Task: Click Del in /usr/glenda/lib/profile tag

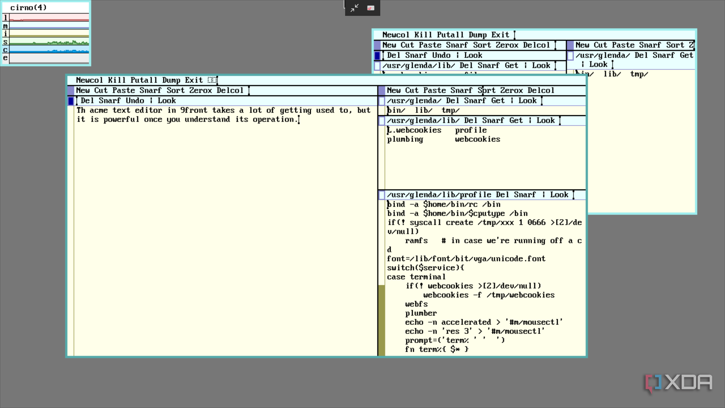Action: [502, 195]
